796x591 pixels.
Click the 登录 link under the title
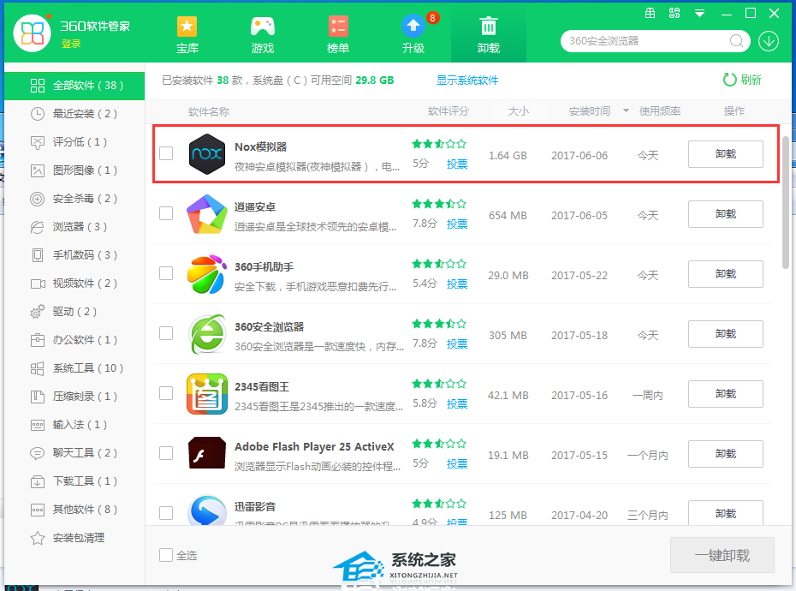[71, 45]
